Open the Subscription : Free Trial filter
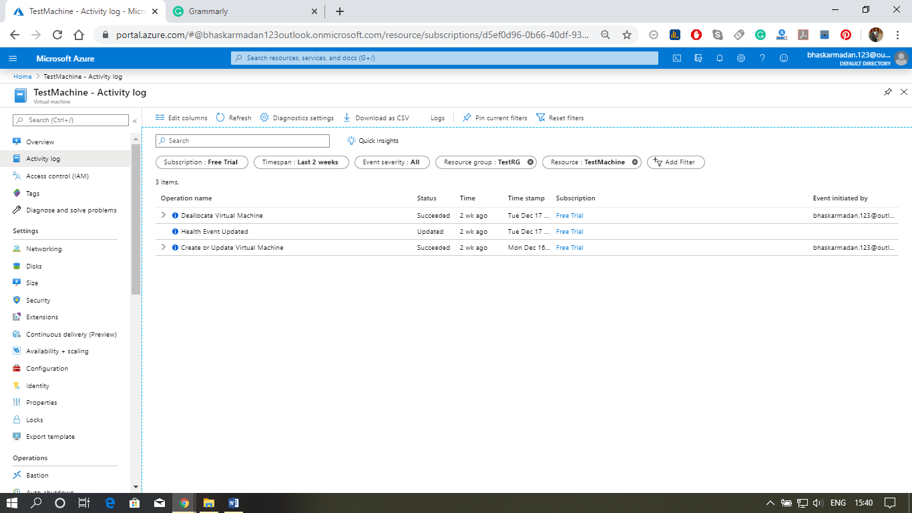Image resolution: width=912 pixels, height=513 pixels. coord(201,162)
